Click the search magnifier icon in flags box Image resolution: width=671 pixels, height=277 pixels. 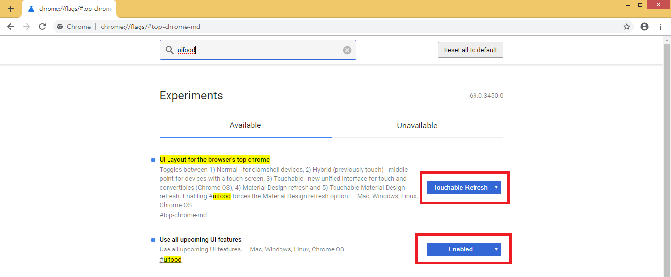169,50
